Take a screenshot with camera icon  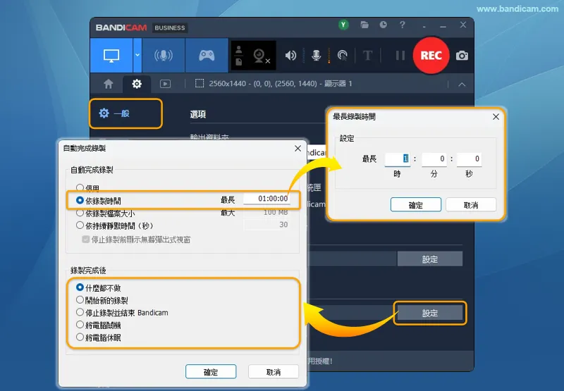pos(462,56)
